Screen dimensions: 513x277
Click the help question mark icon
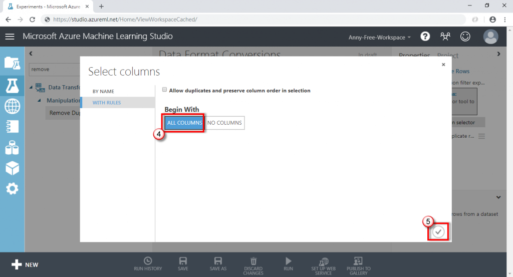(x=425, y=36)
